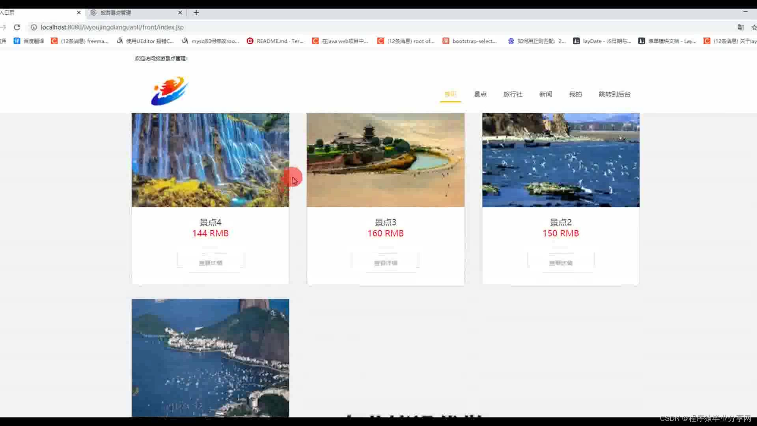Open the 百度翻译 bookmark
The height and width of the screenshot is (426, 757).
tap(29, 41)
